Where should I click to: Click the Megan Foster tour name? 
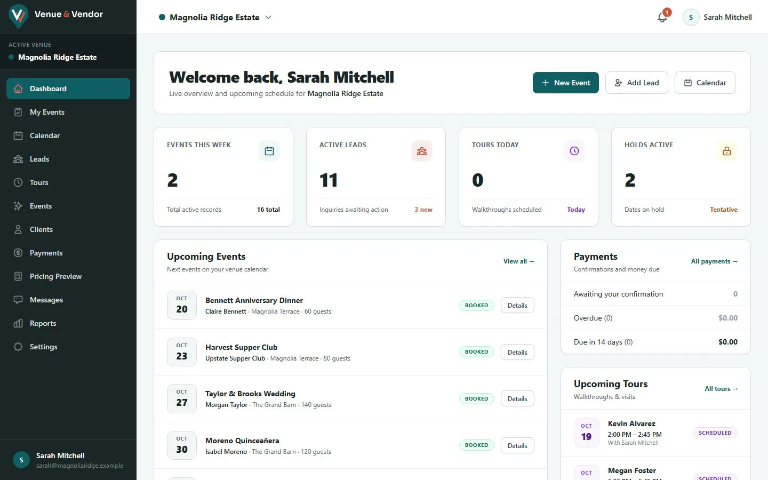coord(632,470)
